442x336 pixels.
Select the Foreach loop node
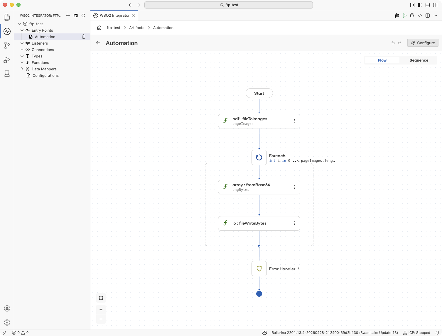259,157
